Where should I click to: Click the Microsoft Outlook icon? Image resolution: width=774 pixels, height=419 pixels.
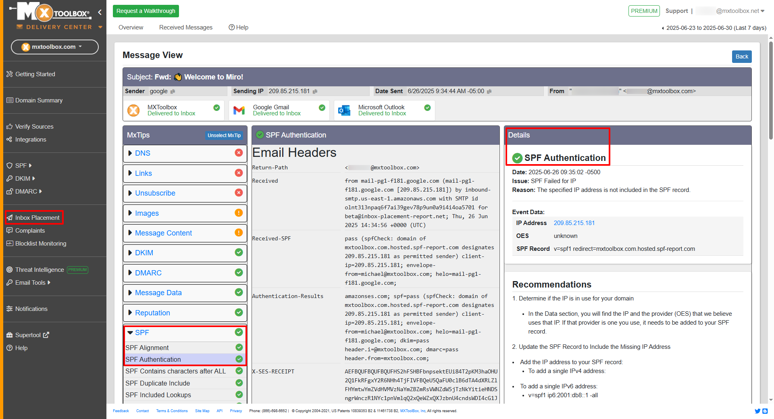[x=344, y=110]
